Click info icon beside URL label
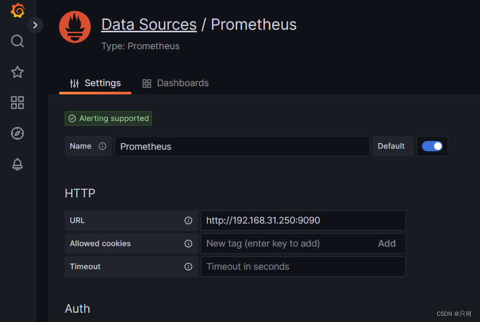Viewport: 480px width, 322px height. coord(188,220)
